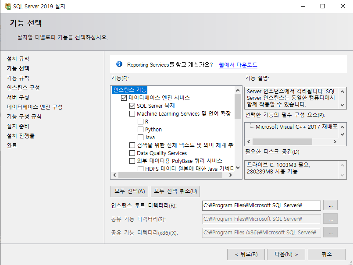This screenshot has width=353, height=265.
Task: Check Data Quality Services
Action: (132, 153)
